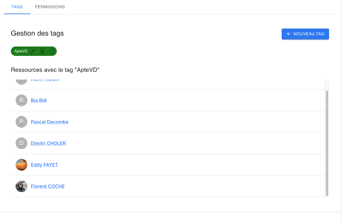Edit the ApteVD tag with the pencil icon
Viewport: 342px width, 223px height.
click(33, 51)
